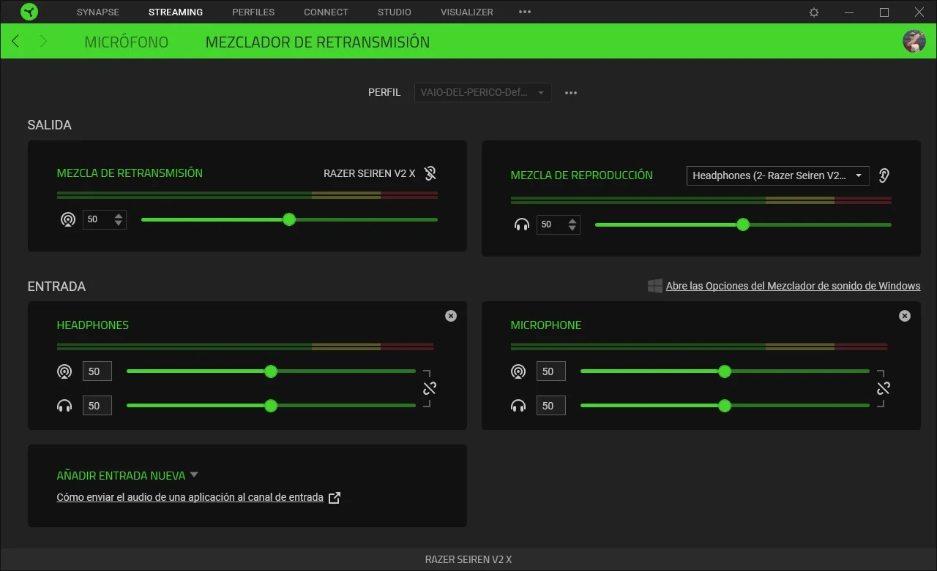Screen dimensions: 937x571
Task: Open the profile options three-dot menu
Action: click(571, 93)
